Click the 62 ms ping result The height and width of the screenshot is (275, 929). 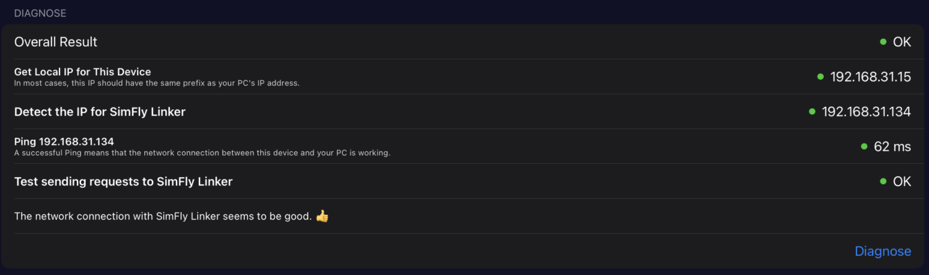[x=892, y=146]
